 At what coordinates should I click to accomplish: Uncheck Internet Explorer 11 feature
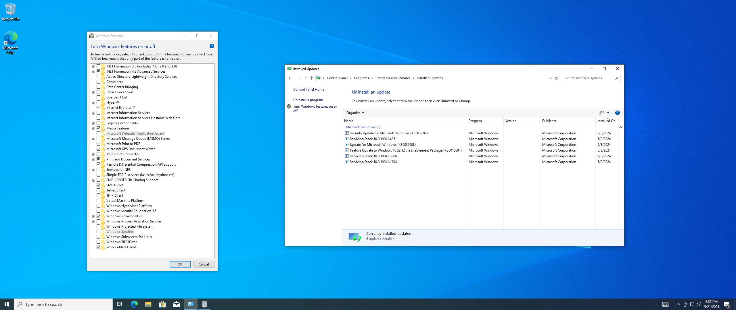99,108
